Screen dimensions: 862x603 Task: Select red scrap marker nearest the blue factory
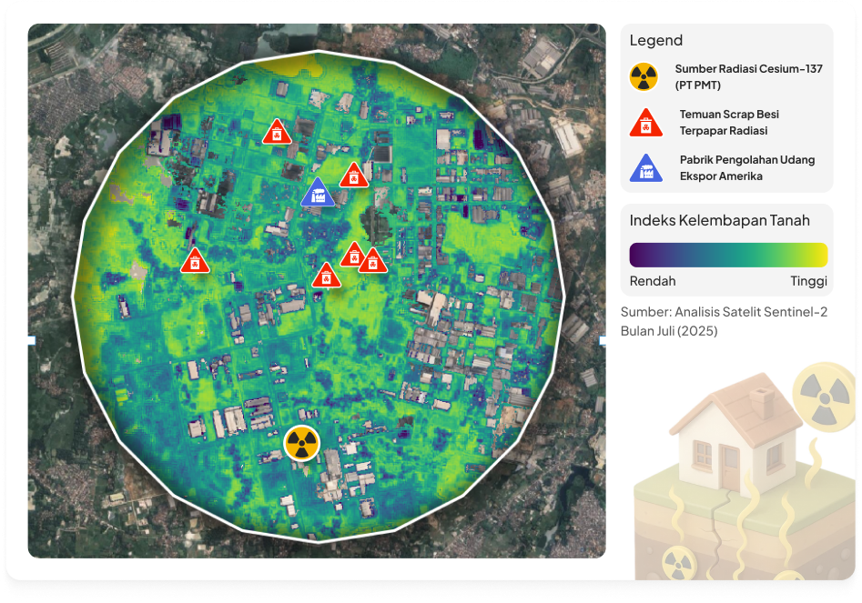[x=353, y=176]
